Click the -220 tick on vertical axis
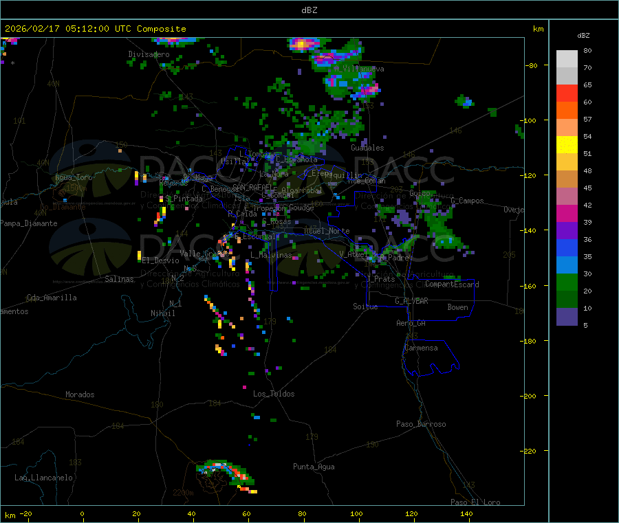This screenshot has width=619, height=523. (x=530, y=452)
